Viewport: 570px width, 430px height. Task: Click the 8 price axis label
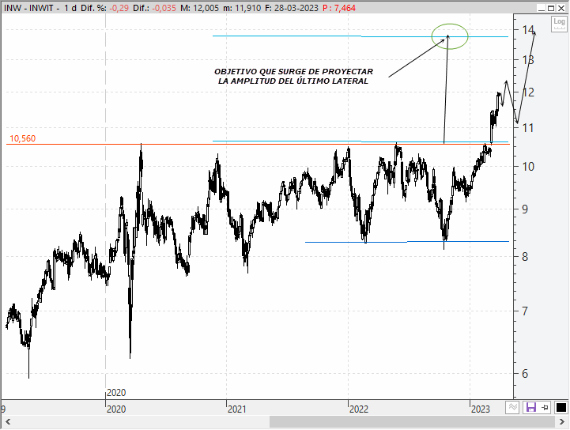[525, 257]
